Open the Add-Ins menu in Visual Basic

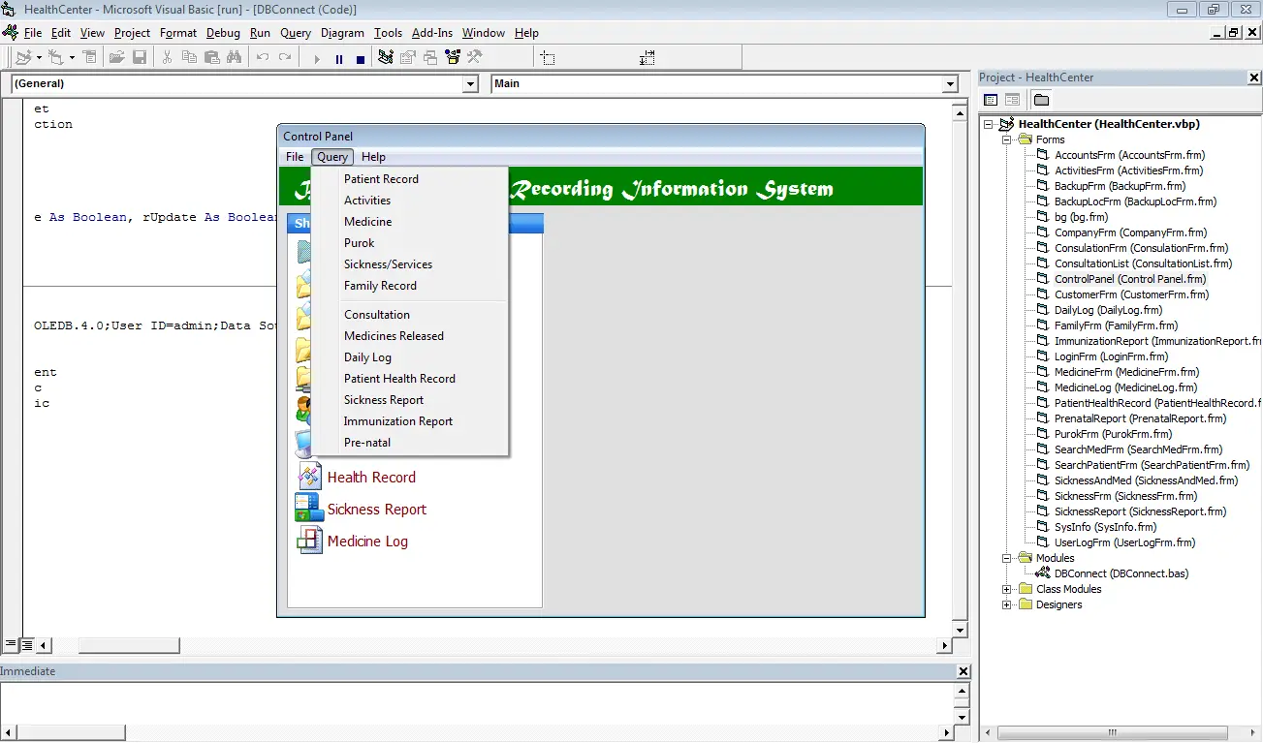[x=432, y=33]
